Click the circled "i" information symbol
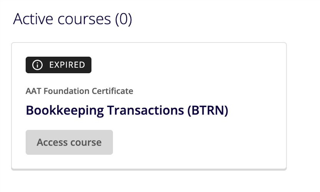The image size is (320, 192). [x=37, y=65]
